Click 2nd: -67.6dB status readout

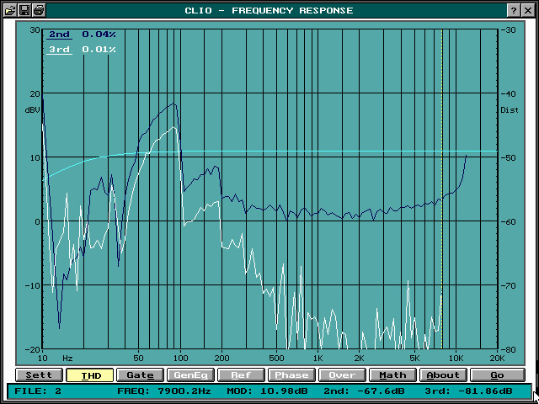pyautogui.click(x=365, y=391)
